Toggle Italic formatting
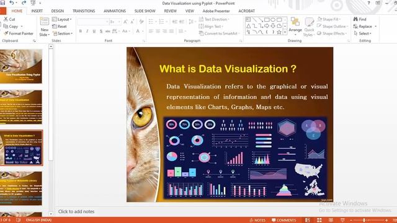This screenshot has width=397, height=223. pyautogui.click(x=87, y=31)
